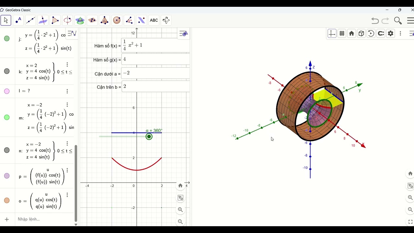Click the Cận trên b input box
Screen dimensions: 414x233
pos(156,86)
